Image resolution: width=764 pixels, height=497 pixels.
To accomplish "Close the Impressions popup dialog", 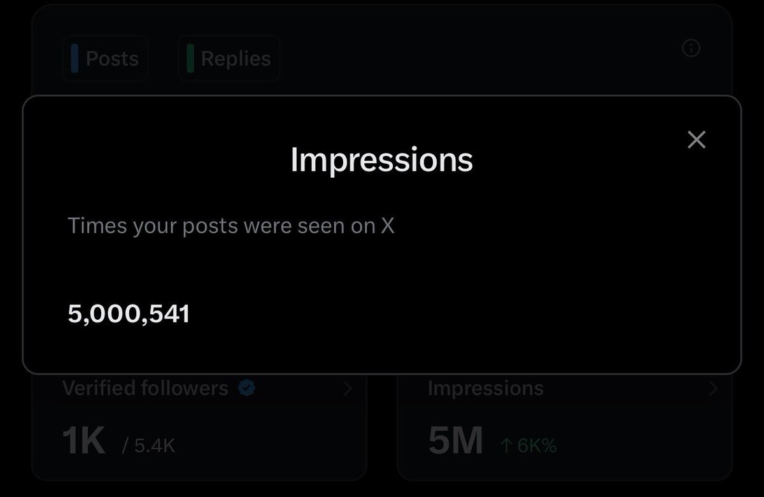I will [697, 140].
